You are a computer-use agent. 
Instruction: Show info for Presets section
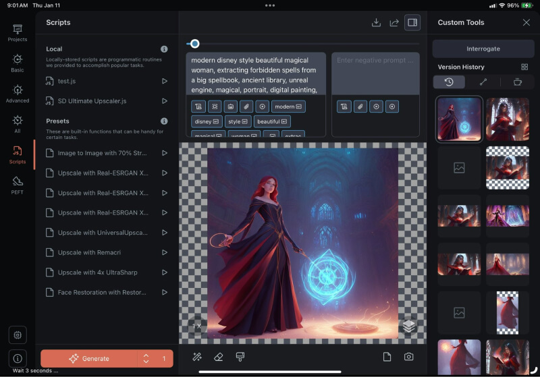click(164, 121)
